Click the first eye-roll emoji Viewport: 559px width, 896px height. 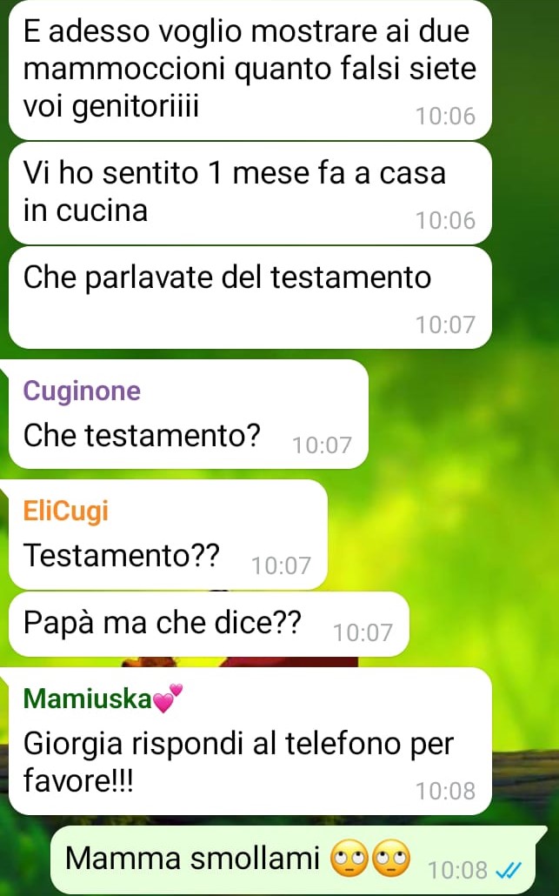(x=349, y=859)
